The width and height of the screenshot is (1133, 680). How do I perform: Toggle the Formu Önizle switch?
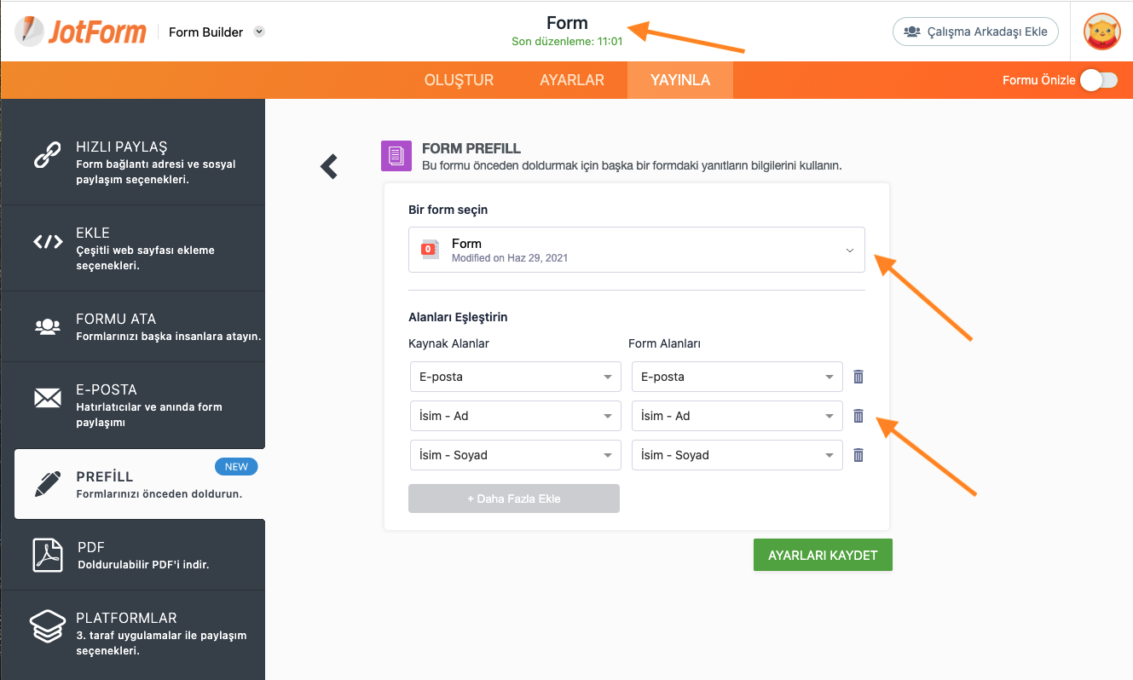tap(1098, 80)
